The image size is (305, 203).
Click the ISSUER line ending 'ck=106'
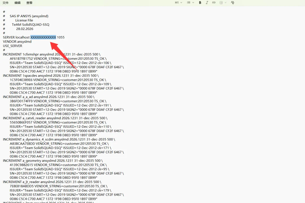click(x=60, y=63)
